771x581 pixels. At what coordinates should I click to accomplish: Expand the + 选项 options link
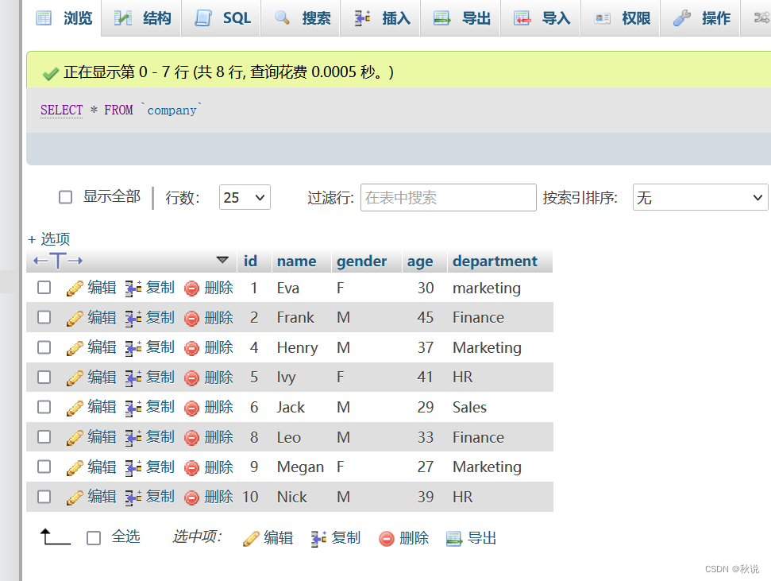[49, 239]
